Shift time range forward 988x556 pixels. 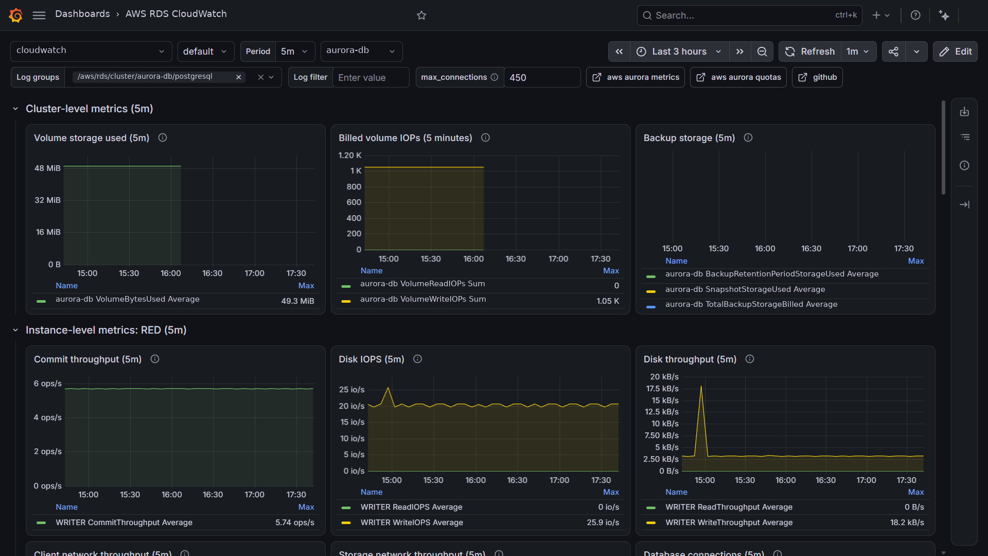(739, 51)
